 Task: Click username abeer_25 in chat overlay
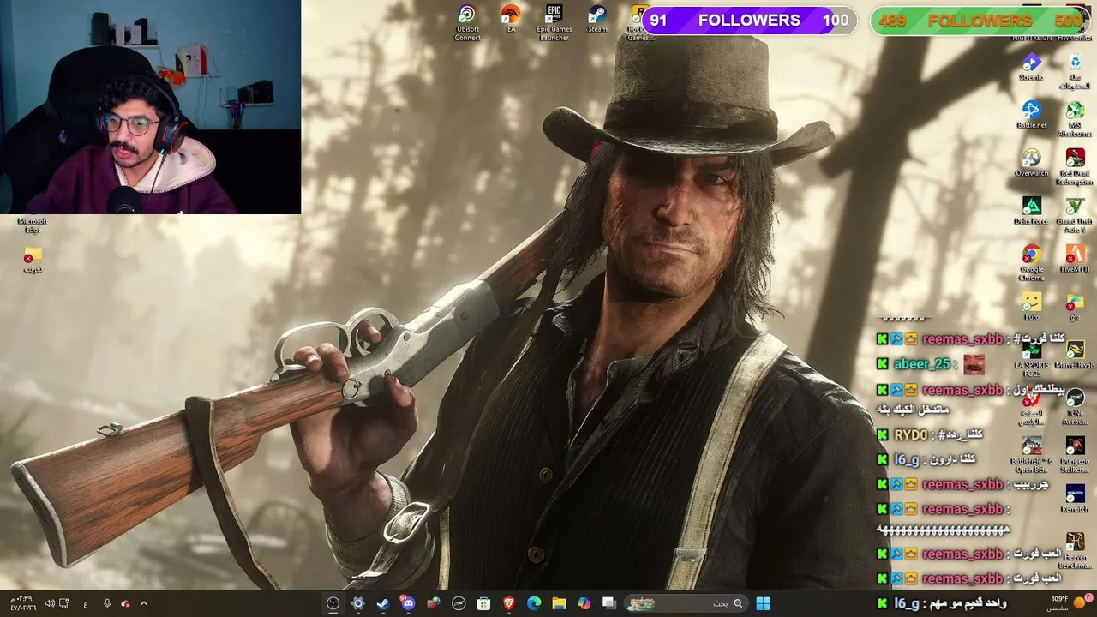[x=922, y=364]
